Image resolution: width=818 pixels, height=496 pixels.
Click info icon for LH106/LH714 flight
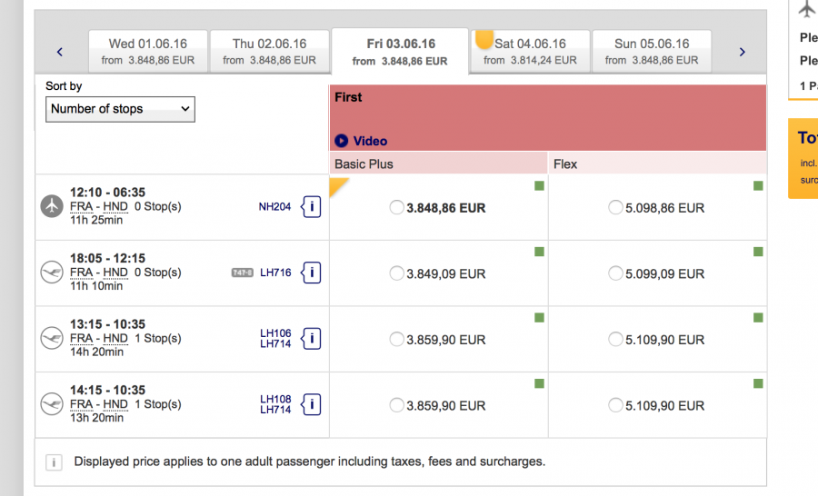click(311, 339)
